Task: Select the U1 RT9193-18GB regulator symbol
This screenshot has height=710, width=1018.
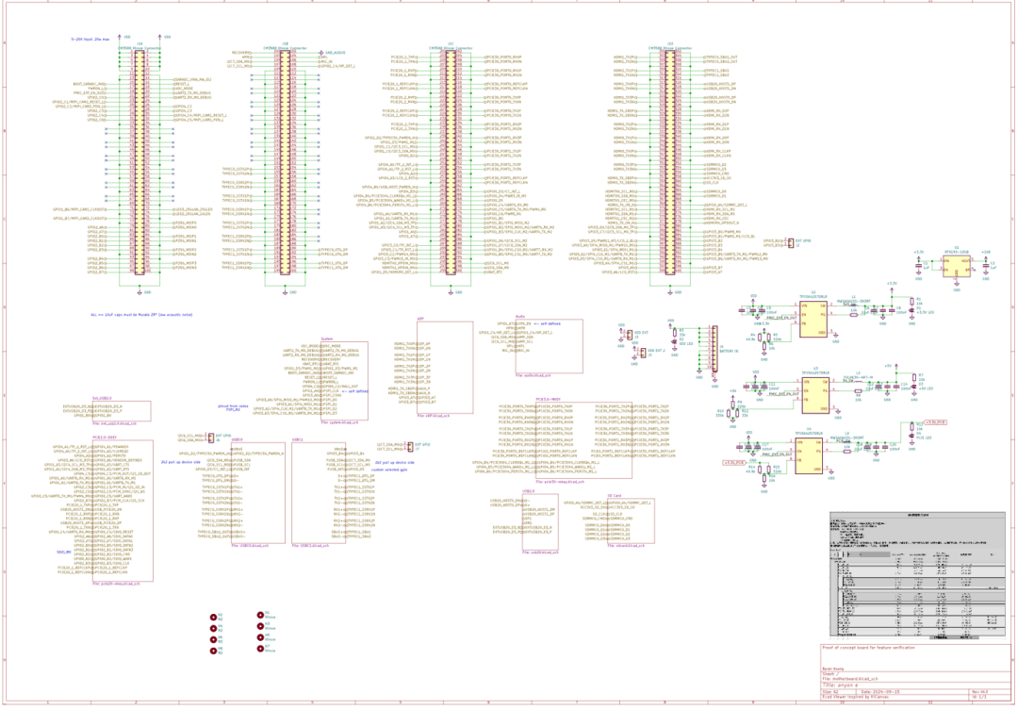Action: [957, 264]
